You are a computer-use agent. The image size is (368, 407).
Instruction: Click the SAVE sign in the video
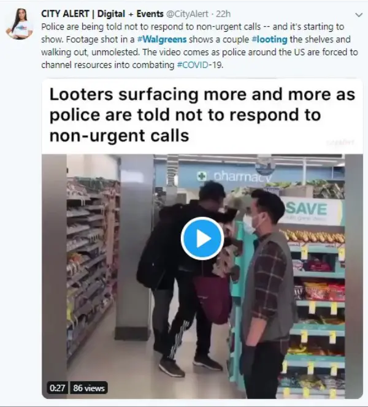(307, 208)
